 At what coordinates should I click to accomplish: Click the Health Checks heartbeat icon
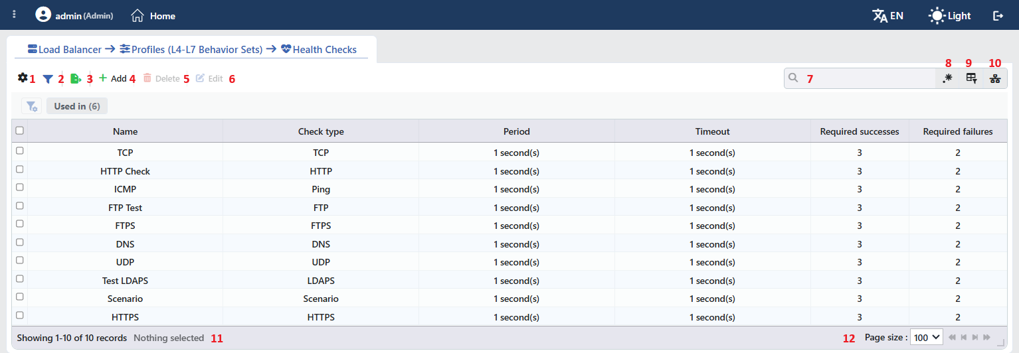click(286, 49)
